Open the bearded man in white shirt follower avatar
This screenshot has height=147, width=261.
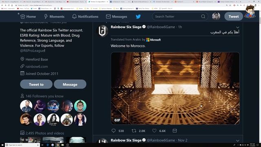(x=26, y=106)
